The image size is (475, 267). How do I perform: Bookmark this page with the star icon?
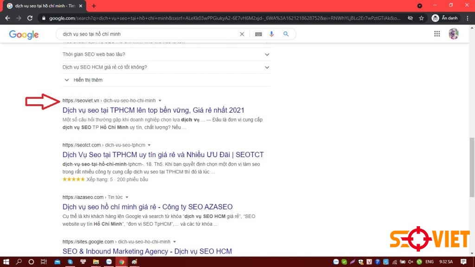421,18
